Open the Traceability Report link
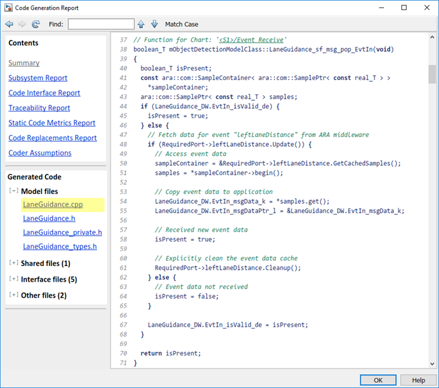The image size is (439, 388). [x=39, y=108]
